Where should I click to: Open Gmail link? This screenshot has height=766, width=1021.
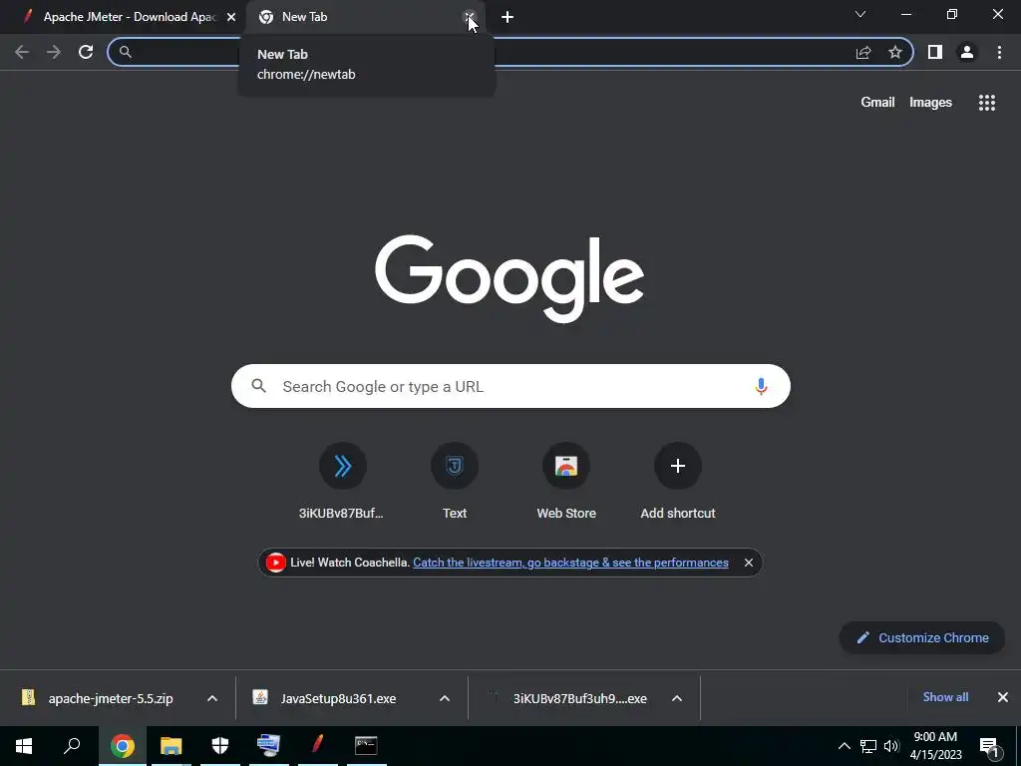[877, 103]
